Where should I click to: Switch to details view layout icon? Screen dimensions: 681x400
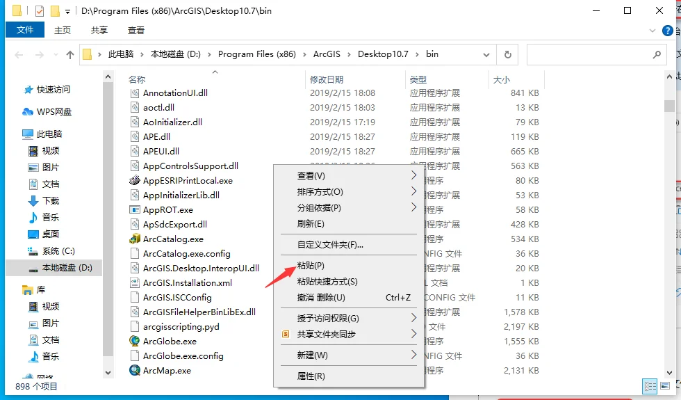pos(650,386)
